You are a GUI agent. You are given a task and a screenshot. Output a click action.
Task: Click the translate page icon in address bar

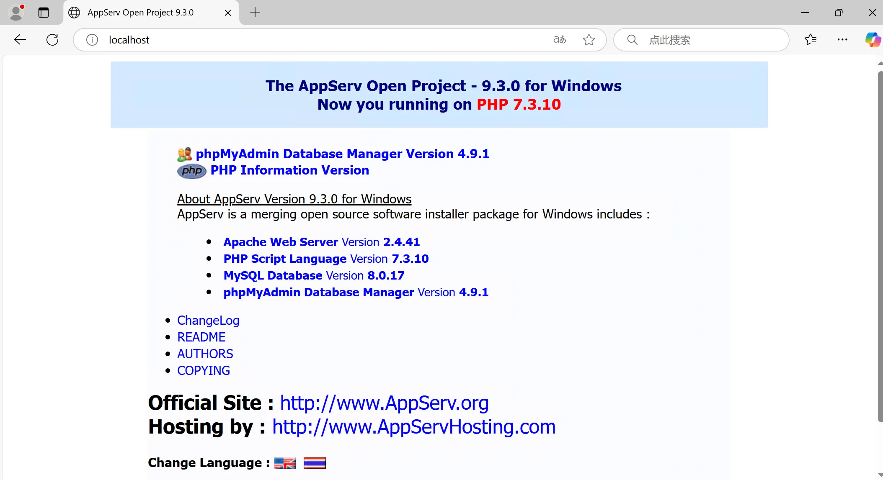click(560, 40)
